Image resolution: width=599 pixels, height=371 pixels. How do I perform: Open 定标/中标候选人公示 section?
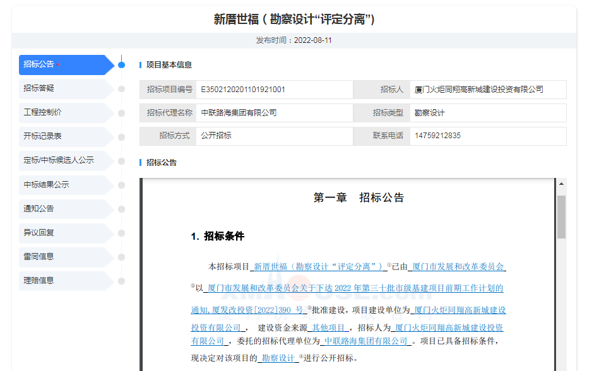tap(60, 160)
